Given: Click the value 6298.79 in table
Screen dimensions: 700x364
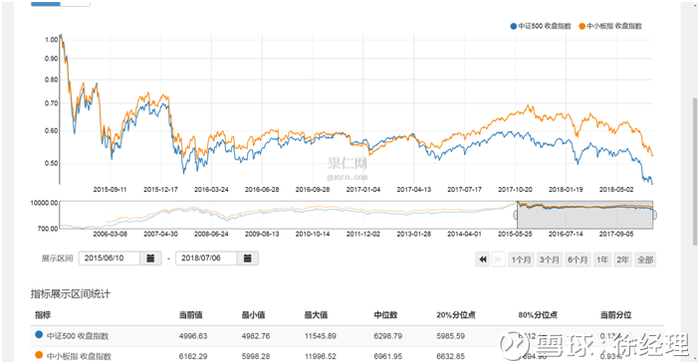Looking at the screenshot, I should point(388,336).
